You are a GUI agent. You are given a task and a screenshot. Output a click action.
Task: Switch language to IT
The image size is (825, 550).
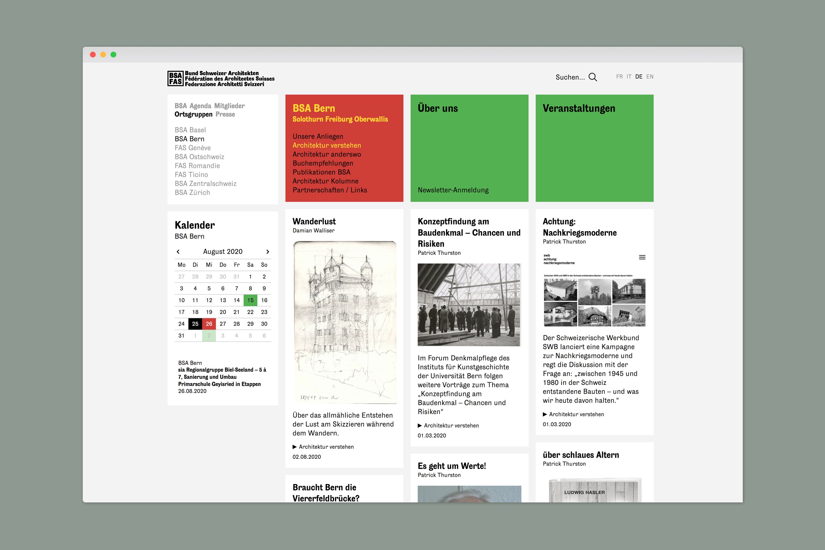pyautogui.click(x=629, y=76)
